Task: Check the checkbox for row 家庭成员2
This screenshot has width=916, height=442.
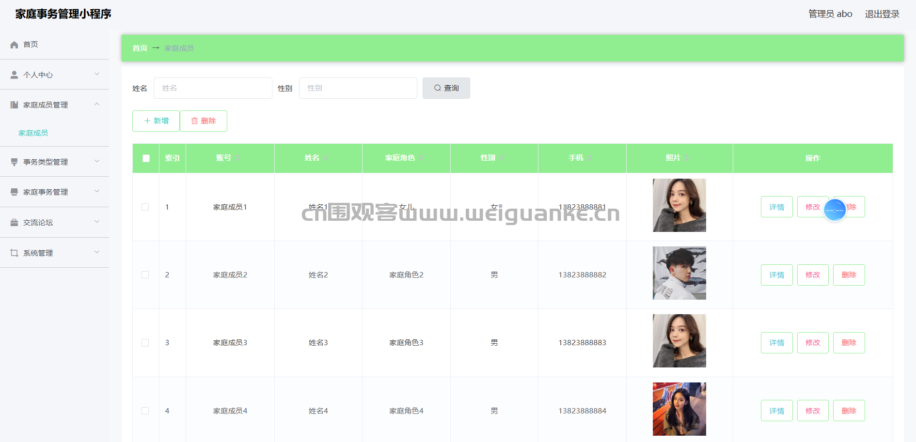Action: pos(145,274)
